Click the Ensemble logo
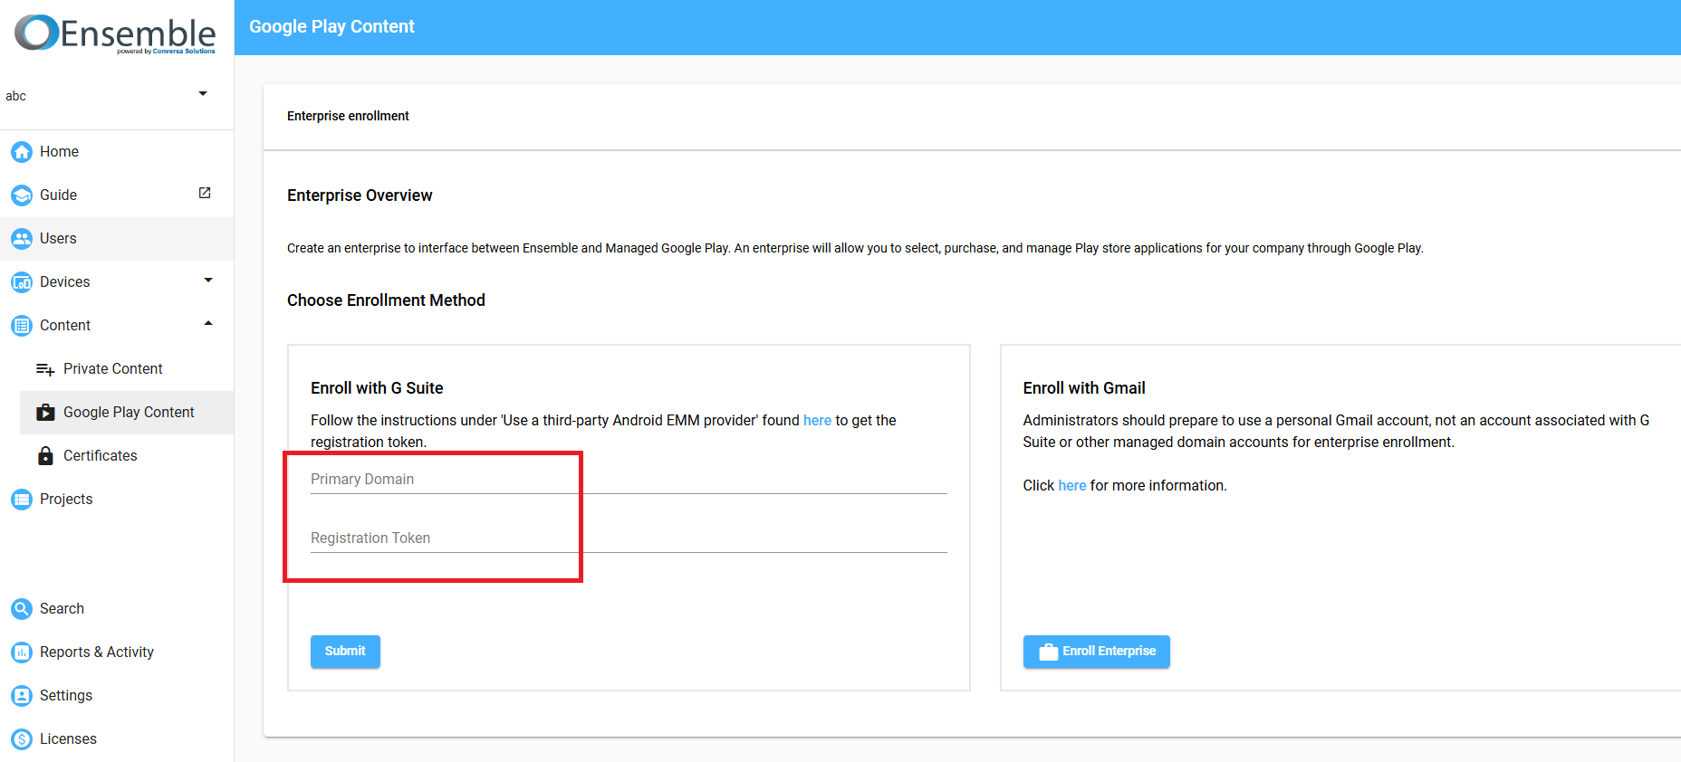The width and height of the screenshot is (1681, 762). click(x=116, y=34)
